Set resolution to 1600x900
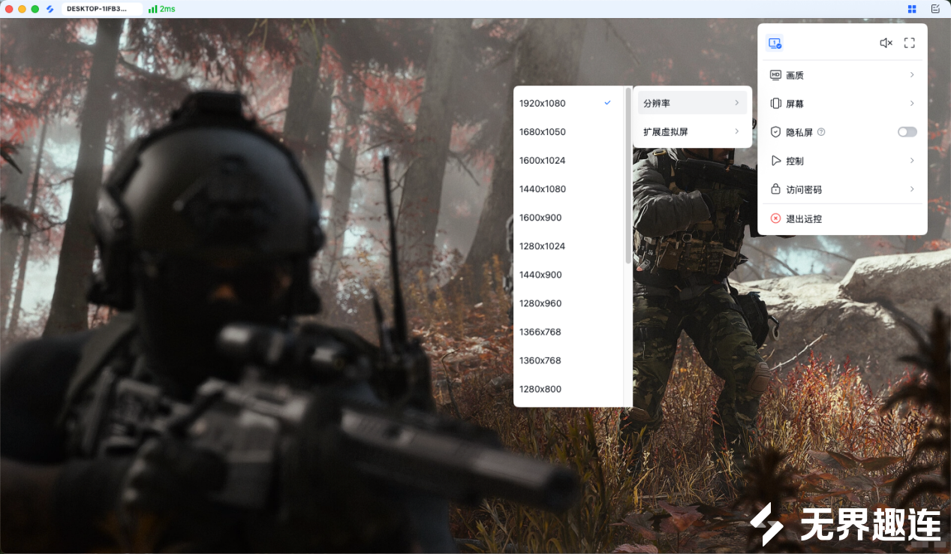Viewport: 951px width, 554px height. [568, 217]
